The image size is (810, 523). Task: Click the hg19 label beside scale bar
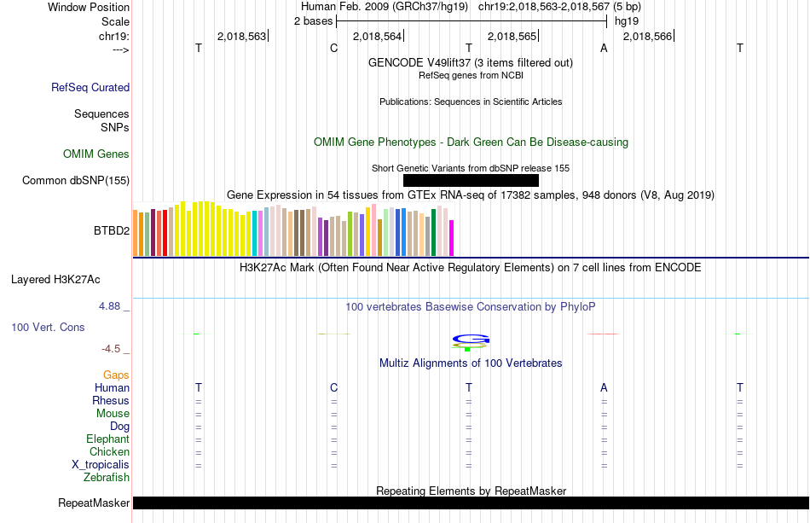tap(627, 21)
